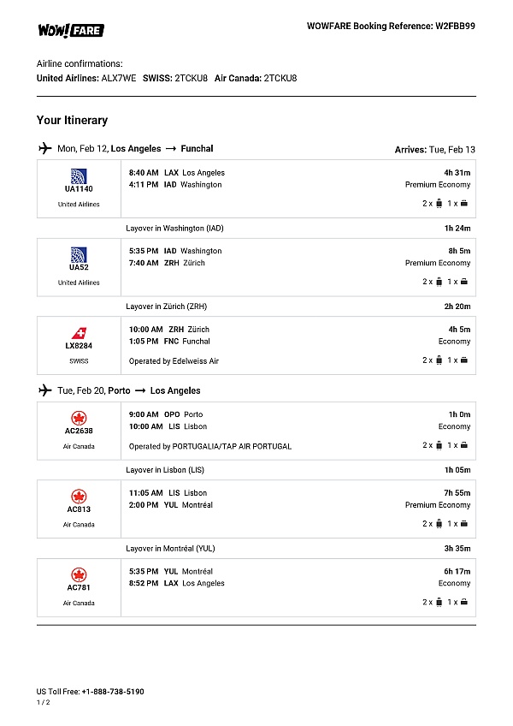
Task: Click the airplane icon beside Mon, Feb 12
Action: tap(45, 148)
